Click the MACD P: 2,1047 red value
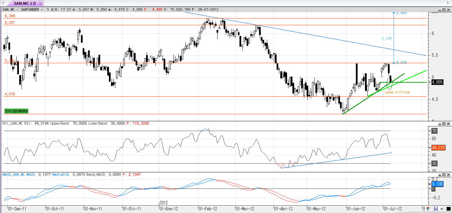The width and height of the screenshot is (452, 213). (x=132, y=174)
